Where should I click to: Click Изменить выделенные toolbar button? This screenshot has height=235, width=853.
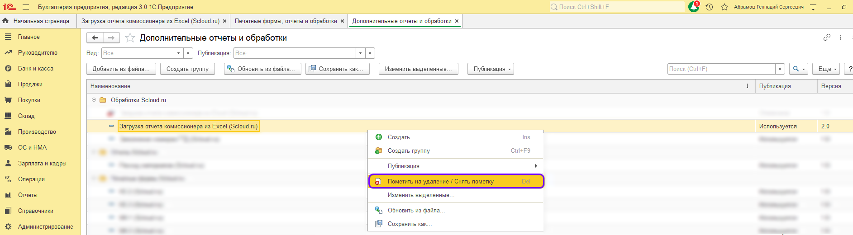(419, 69)
